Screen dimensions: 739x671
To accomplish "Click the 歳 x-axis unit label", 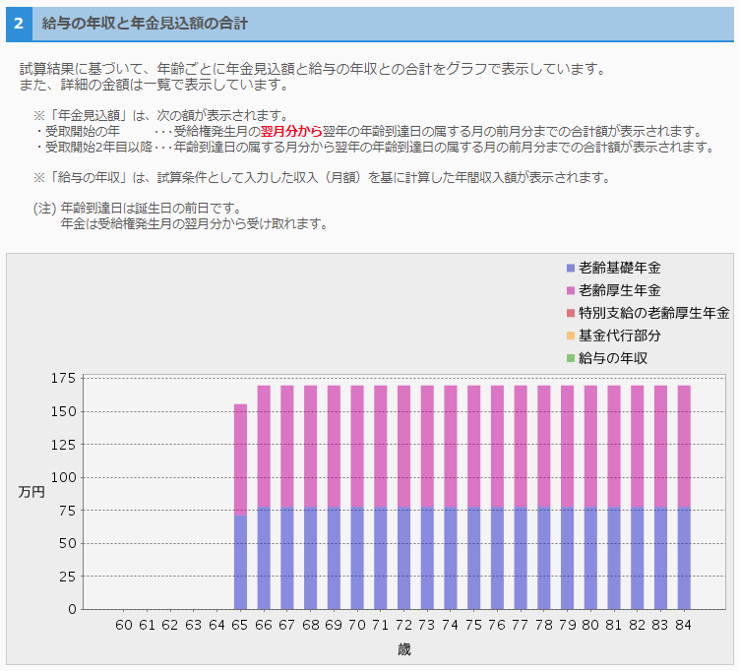I will [x=404, y=649].
